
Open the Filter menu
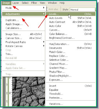pyautogui.click(x=34, y=3)
